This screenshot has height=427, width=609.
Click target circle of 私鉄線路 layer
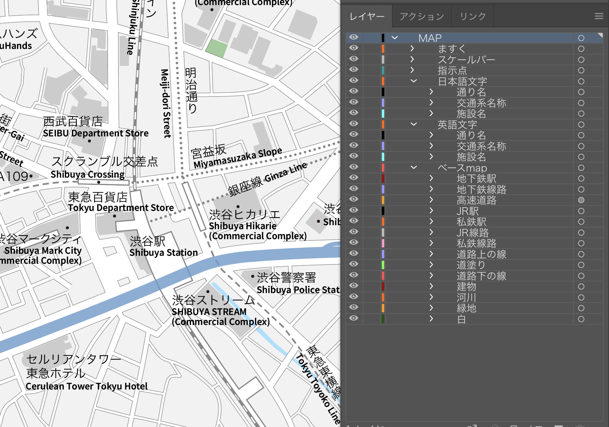click(581, 243)
